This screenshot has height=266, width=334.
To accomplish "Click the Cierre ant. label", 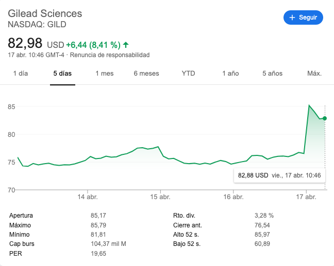I will [188, 225].
